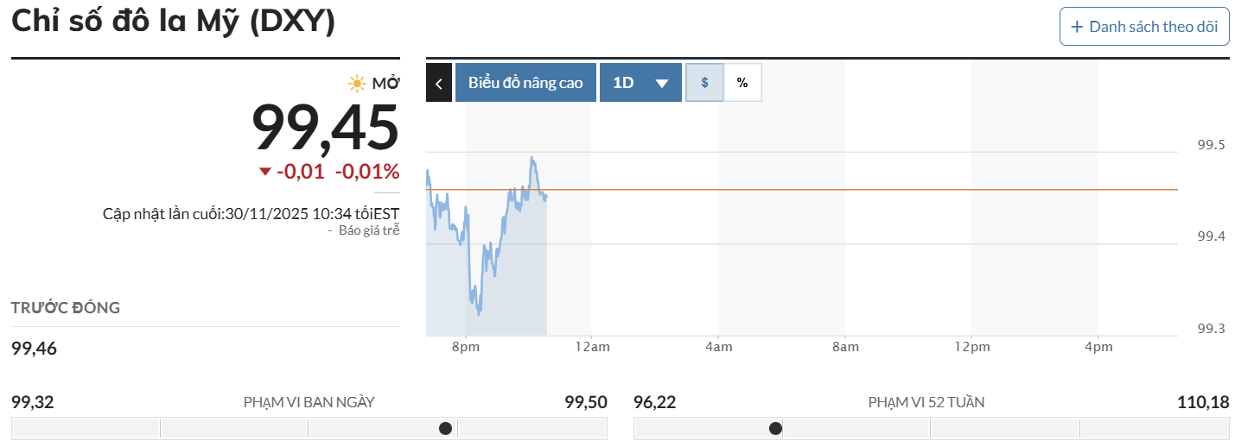
Task: Open Biểu đồ nâng cao advanced chart
Action: click(525, 83)
